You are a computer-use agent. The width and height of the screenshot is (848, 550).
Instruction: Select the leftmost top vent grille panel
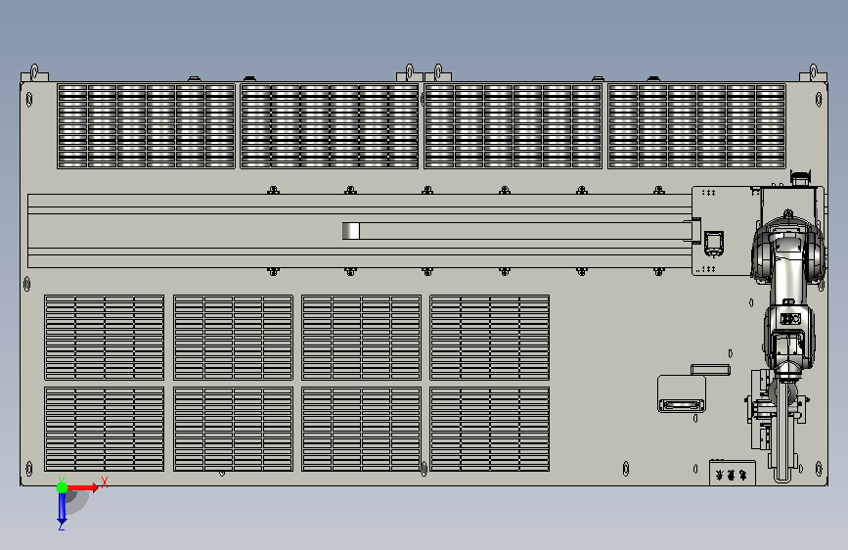point(146,126)
